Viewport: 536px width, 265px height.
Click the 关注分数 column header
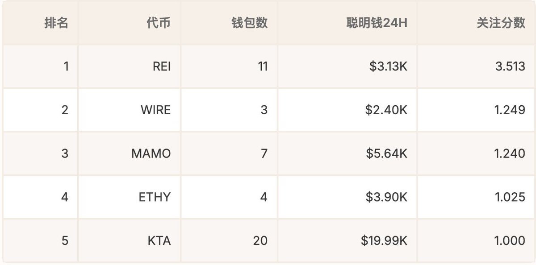501,23
